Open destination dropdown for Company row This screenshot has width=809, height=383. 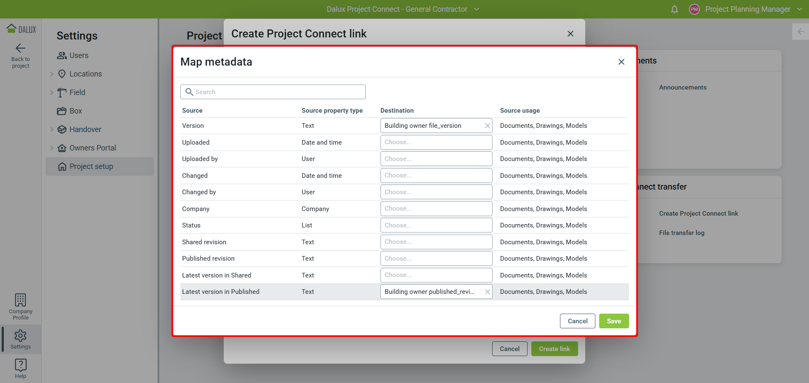pyautogui.click(x=436, y=209)
